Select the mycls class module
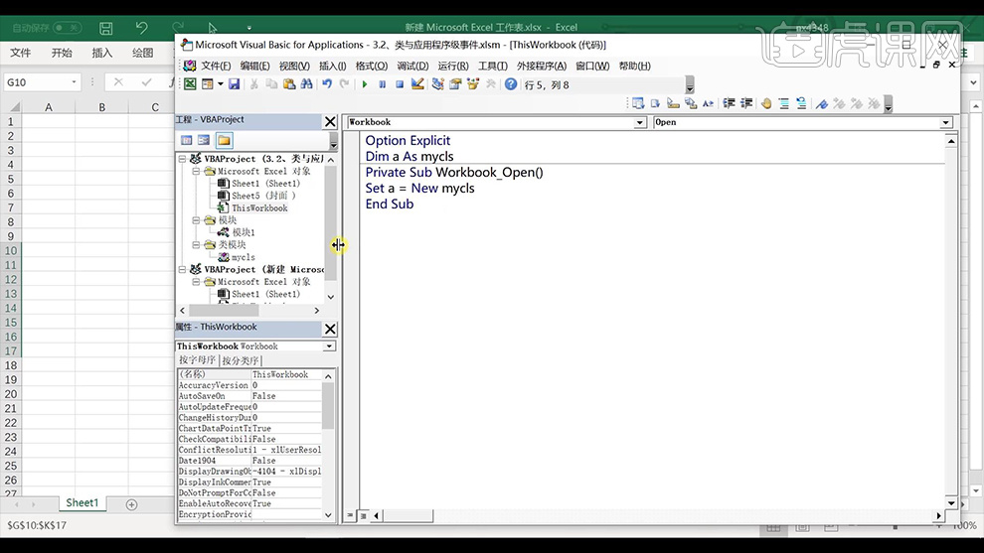The width and height of the screenshot is (984, 553). pyautogui.click(x=243, y=257)
